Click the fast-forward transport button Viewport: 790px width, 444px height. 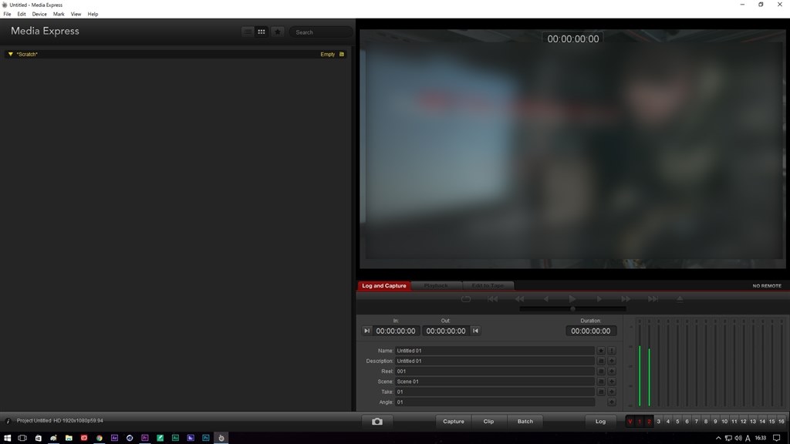click(626, 299)
